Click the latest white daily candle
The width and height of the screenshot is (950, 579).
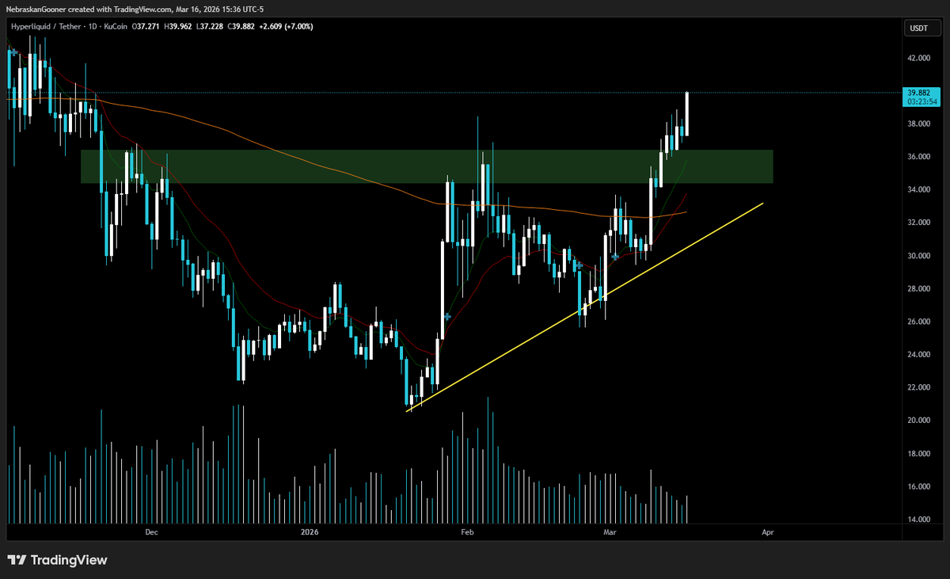click(687, 113)
